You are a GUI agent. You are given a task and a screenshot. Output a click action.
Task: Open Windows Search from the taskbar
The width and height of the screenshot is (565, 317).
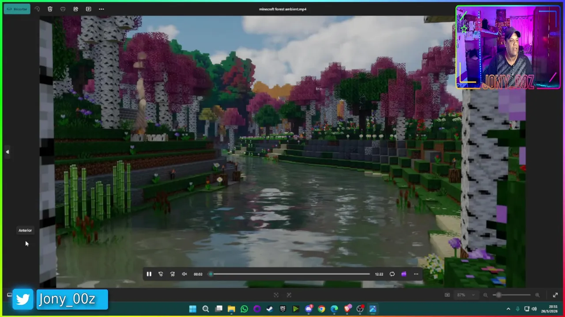[x=206, y=309]
